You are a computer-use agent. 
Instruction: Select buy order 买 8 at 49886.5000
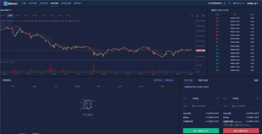click(x=234, y=70)
